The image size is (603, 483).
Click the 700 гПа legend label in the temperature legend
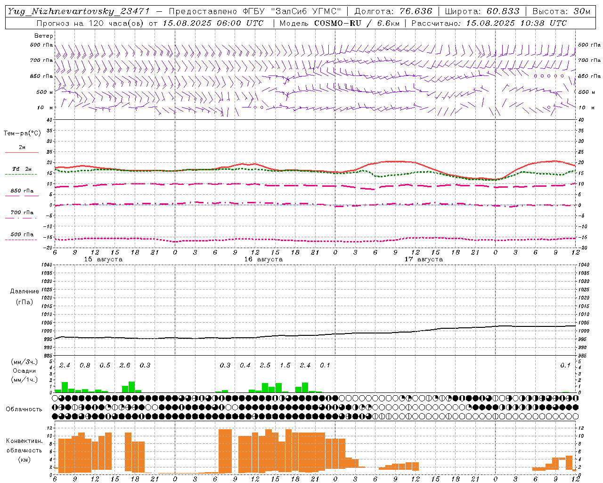pyautogui.click(x=22, y=213)
